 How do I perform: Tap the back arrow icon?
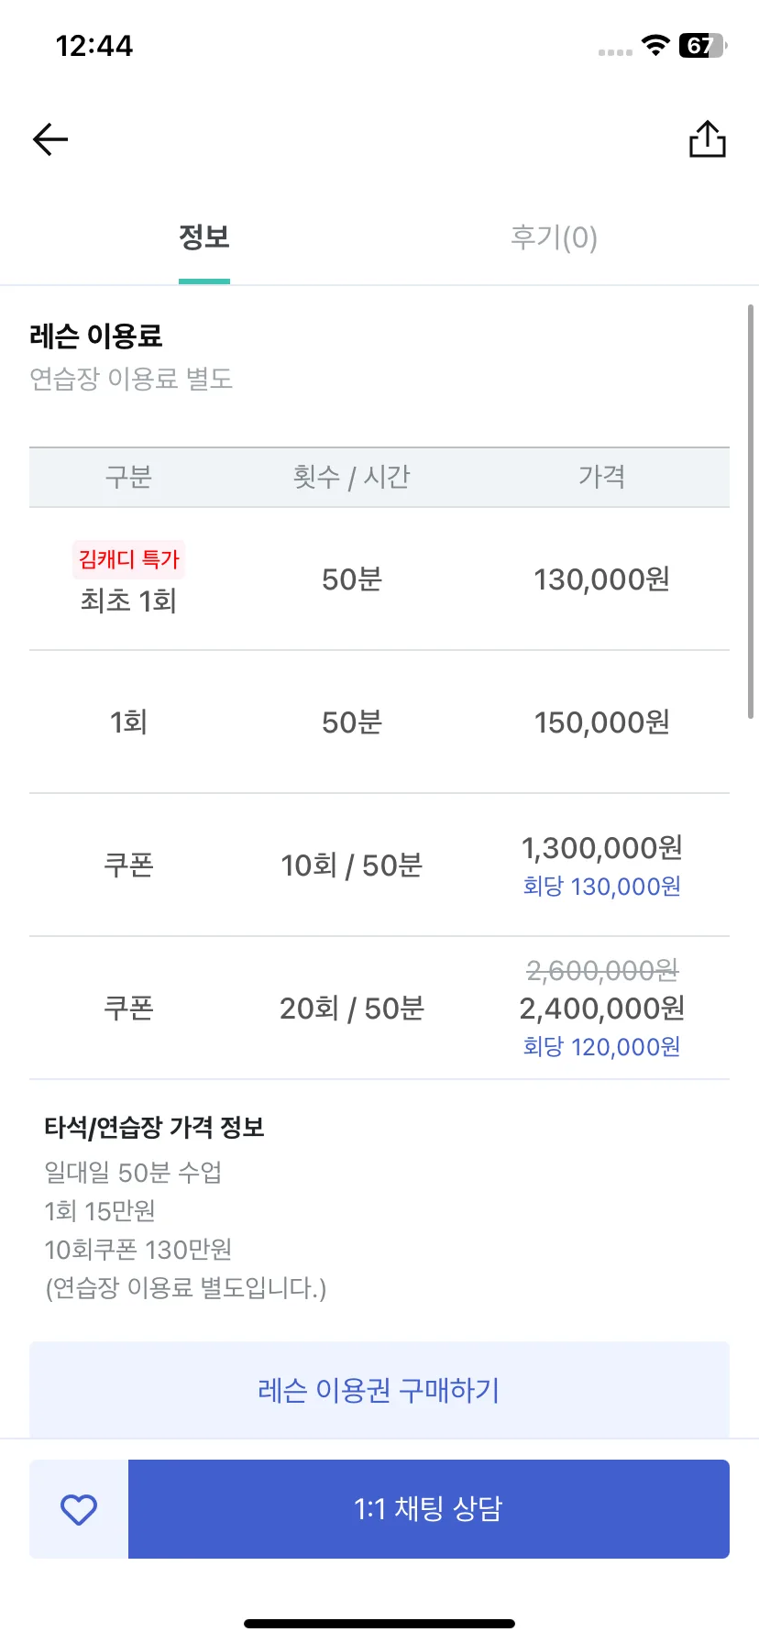click(x=50, y=139)
